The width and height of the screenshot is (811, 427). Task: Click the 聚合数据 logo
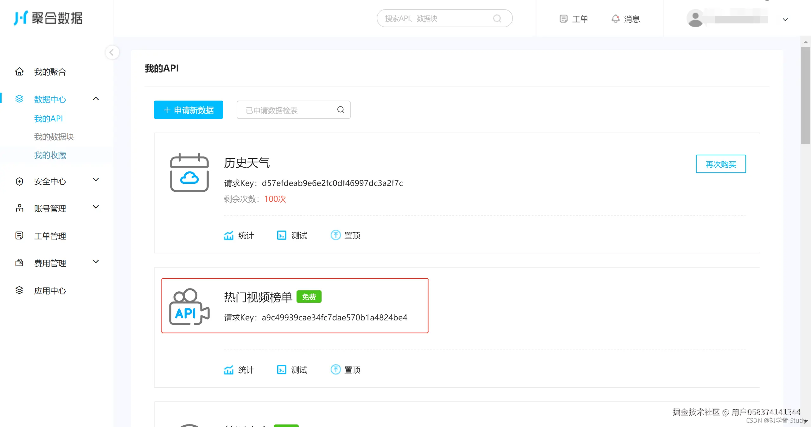(x=48, y=18)
